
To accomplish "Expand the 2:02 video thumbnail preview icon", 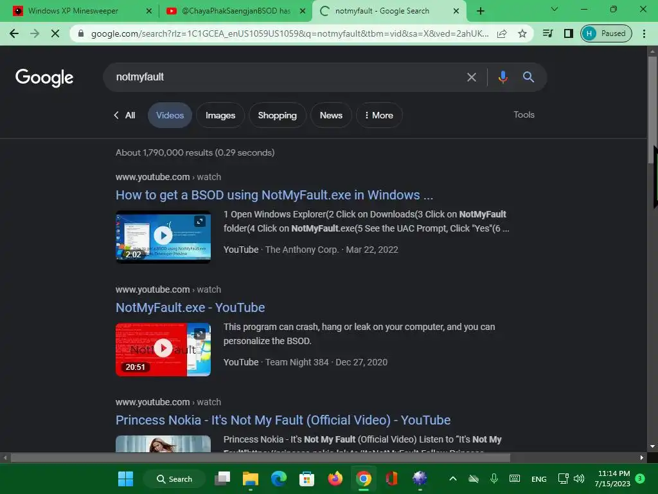I will [200, 221].
